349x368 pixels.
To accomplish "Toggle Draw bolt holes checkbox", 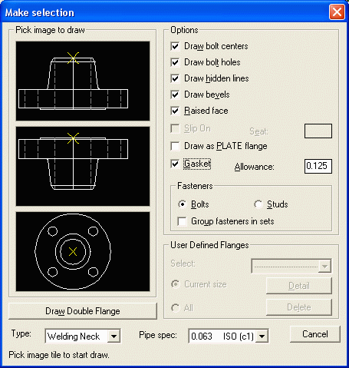I will point(175,62).
